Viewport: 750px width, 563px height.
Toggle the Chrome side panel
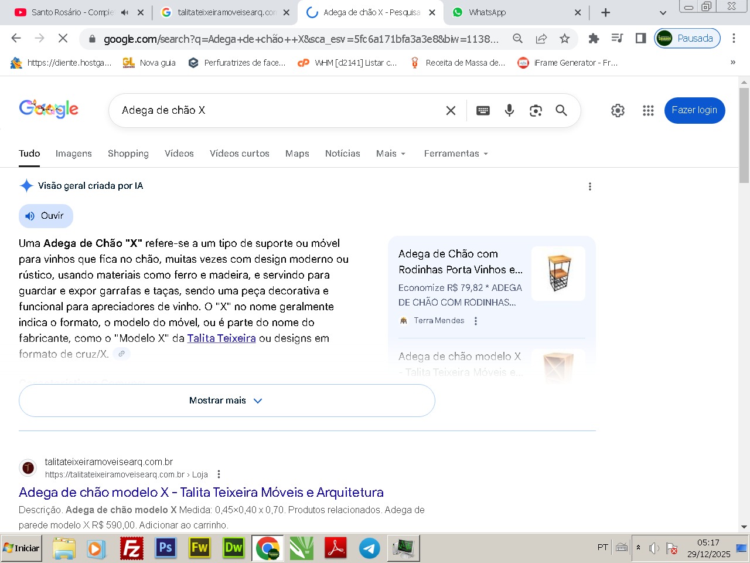pos(640,39)
